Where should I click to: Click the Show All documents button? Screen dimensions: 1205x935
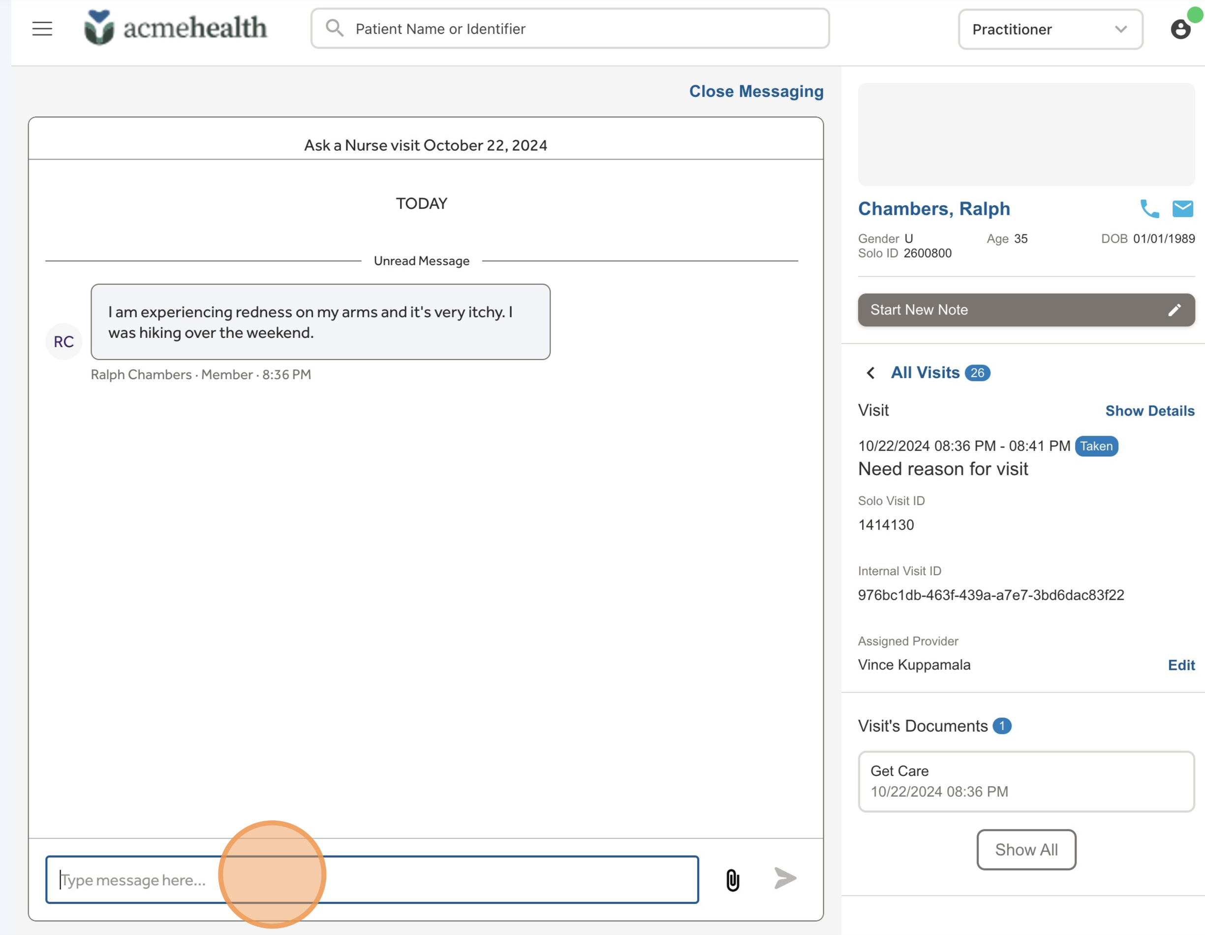(1026, 850)
